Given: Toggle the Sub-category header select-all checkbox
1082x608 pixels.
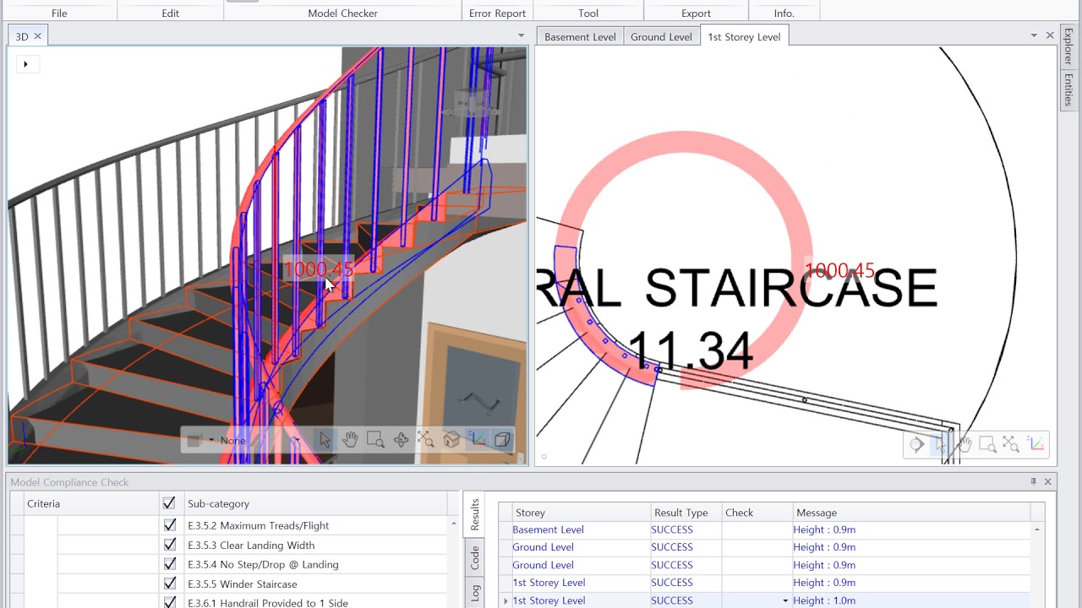Looking at the screenshot, I should (169, 503).
